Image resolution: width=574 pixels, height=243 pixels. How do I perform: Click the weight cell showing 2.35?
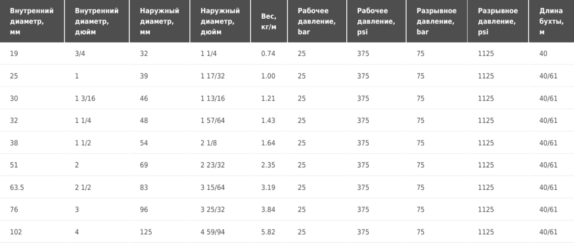click(269, 165)
